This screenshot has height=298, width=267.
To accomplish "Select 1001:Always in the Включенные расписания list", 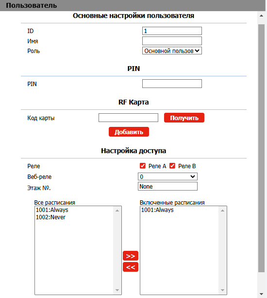I will click(157, 210).
